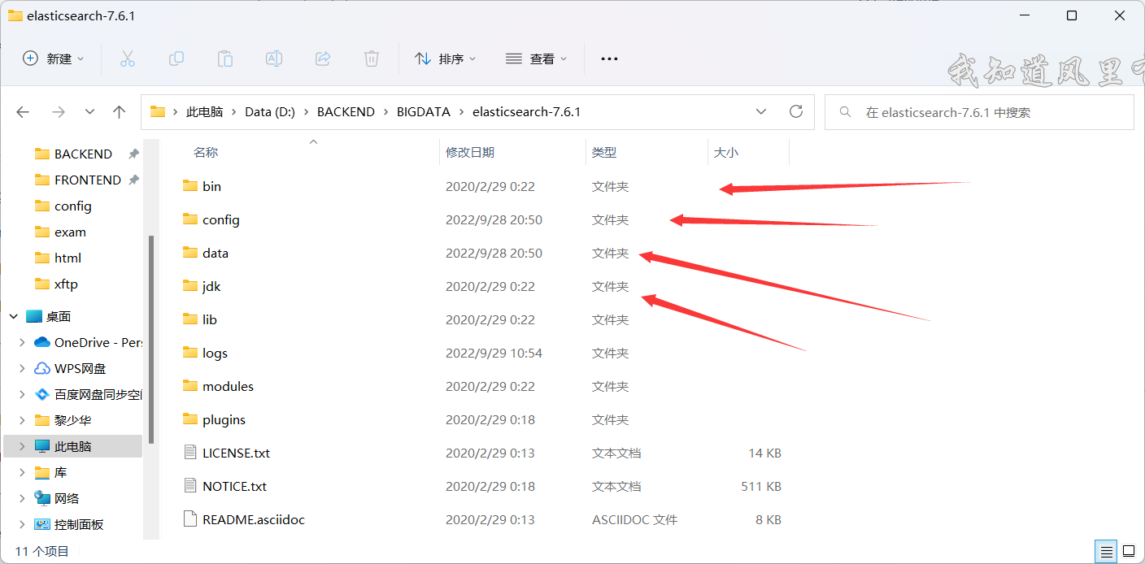Screen dimensions: 1145x564
Task: Expand the 此电脑 tree node
Action: pyautogui.click(x=23, y=446)
